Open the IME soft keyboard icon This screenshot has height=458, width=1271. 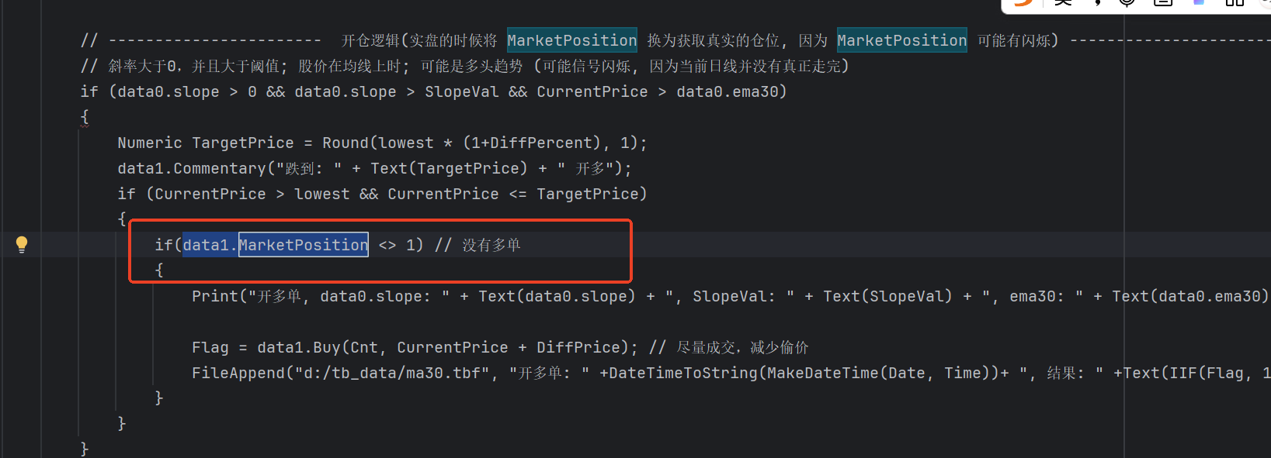(x=1163, y=2)
